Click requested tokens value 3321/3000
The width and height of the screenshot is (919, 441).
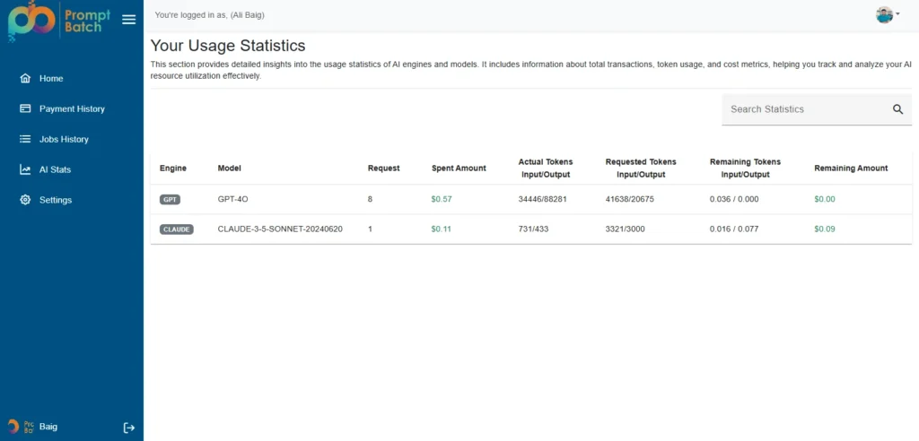coord(626,229)
